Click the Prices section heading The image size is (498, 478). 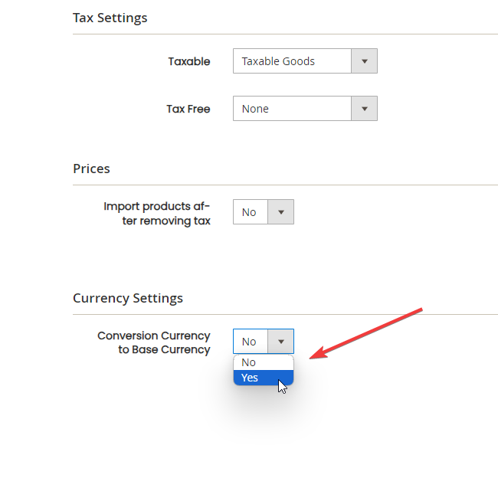coord(91,169)
